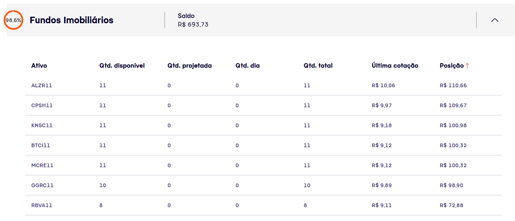The height and width of the screenshot is (221, 515).
Task: Collapse the Fundos Imobiliários section chevron
Action: (x=495, y=20)
